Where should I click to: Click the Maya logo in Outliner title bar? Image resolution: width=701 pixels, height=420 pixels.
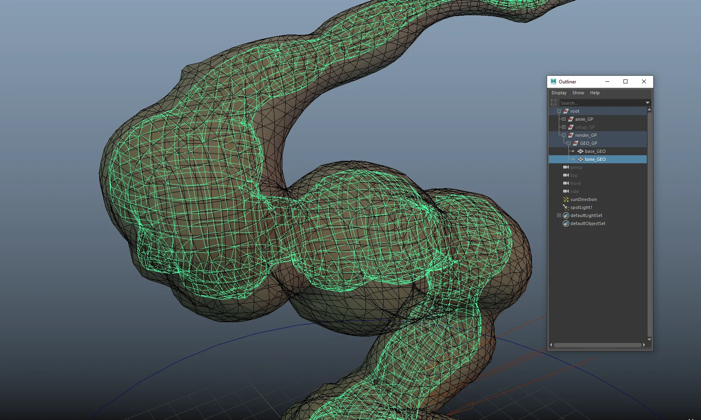[x=553, y=81]
